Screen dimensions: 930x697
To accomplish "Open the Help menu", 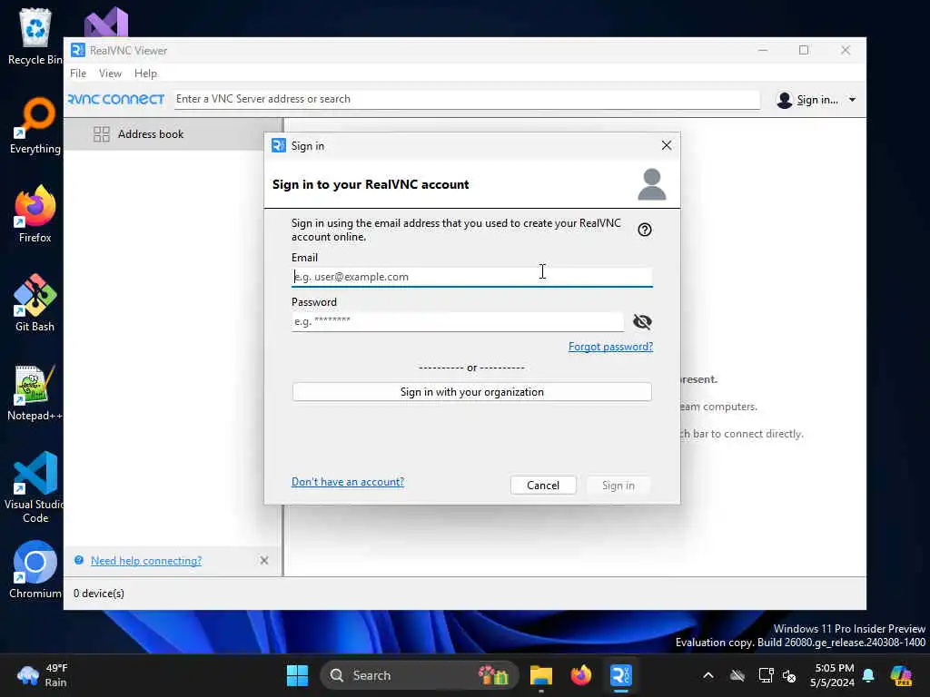I will point(145,74).
